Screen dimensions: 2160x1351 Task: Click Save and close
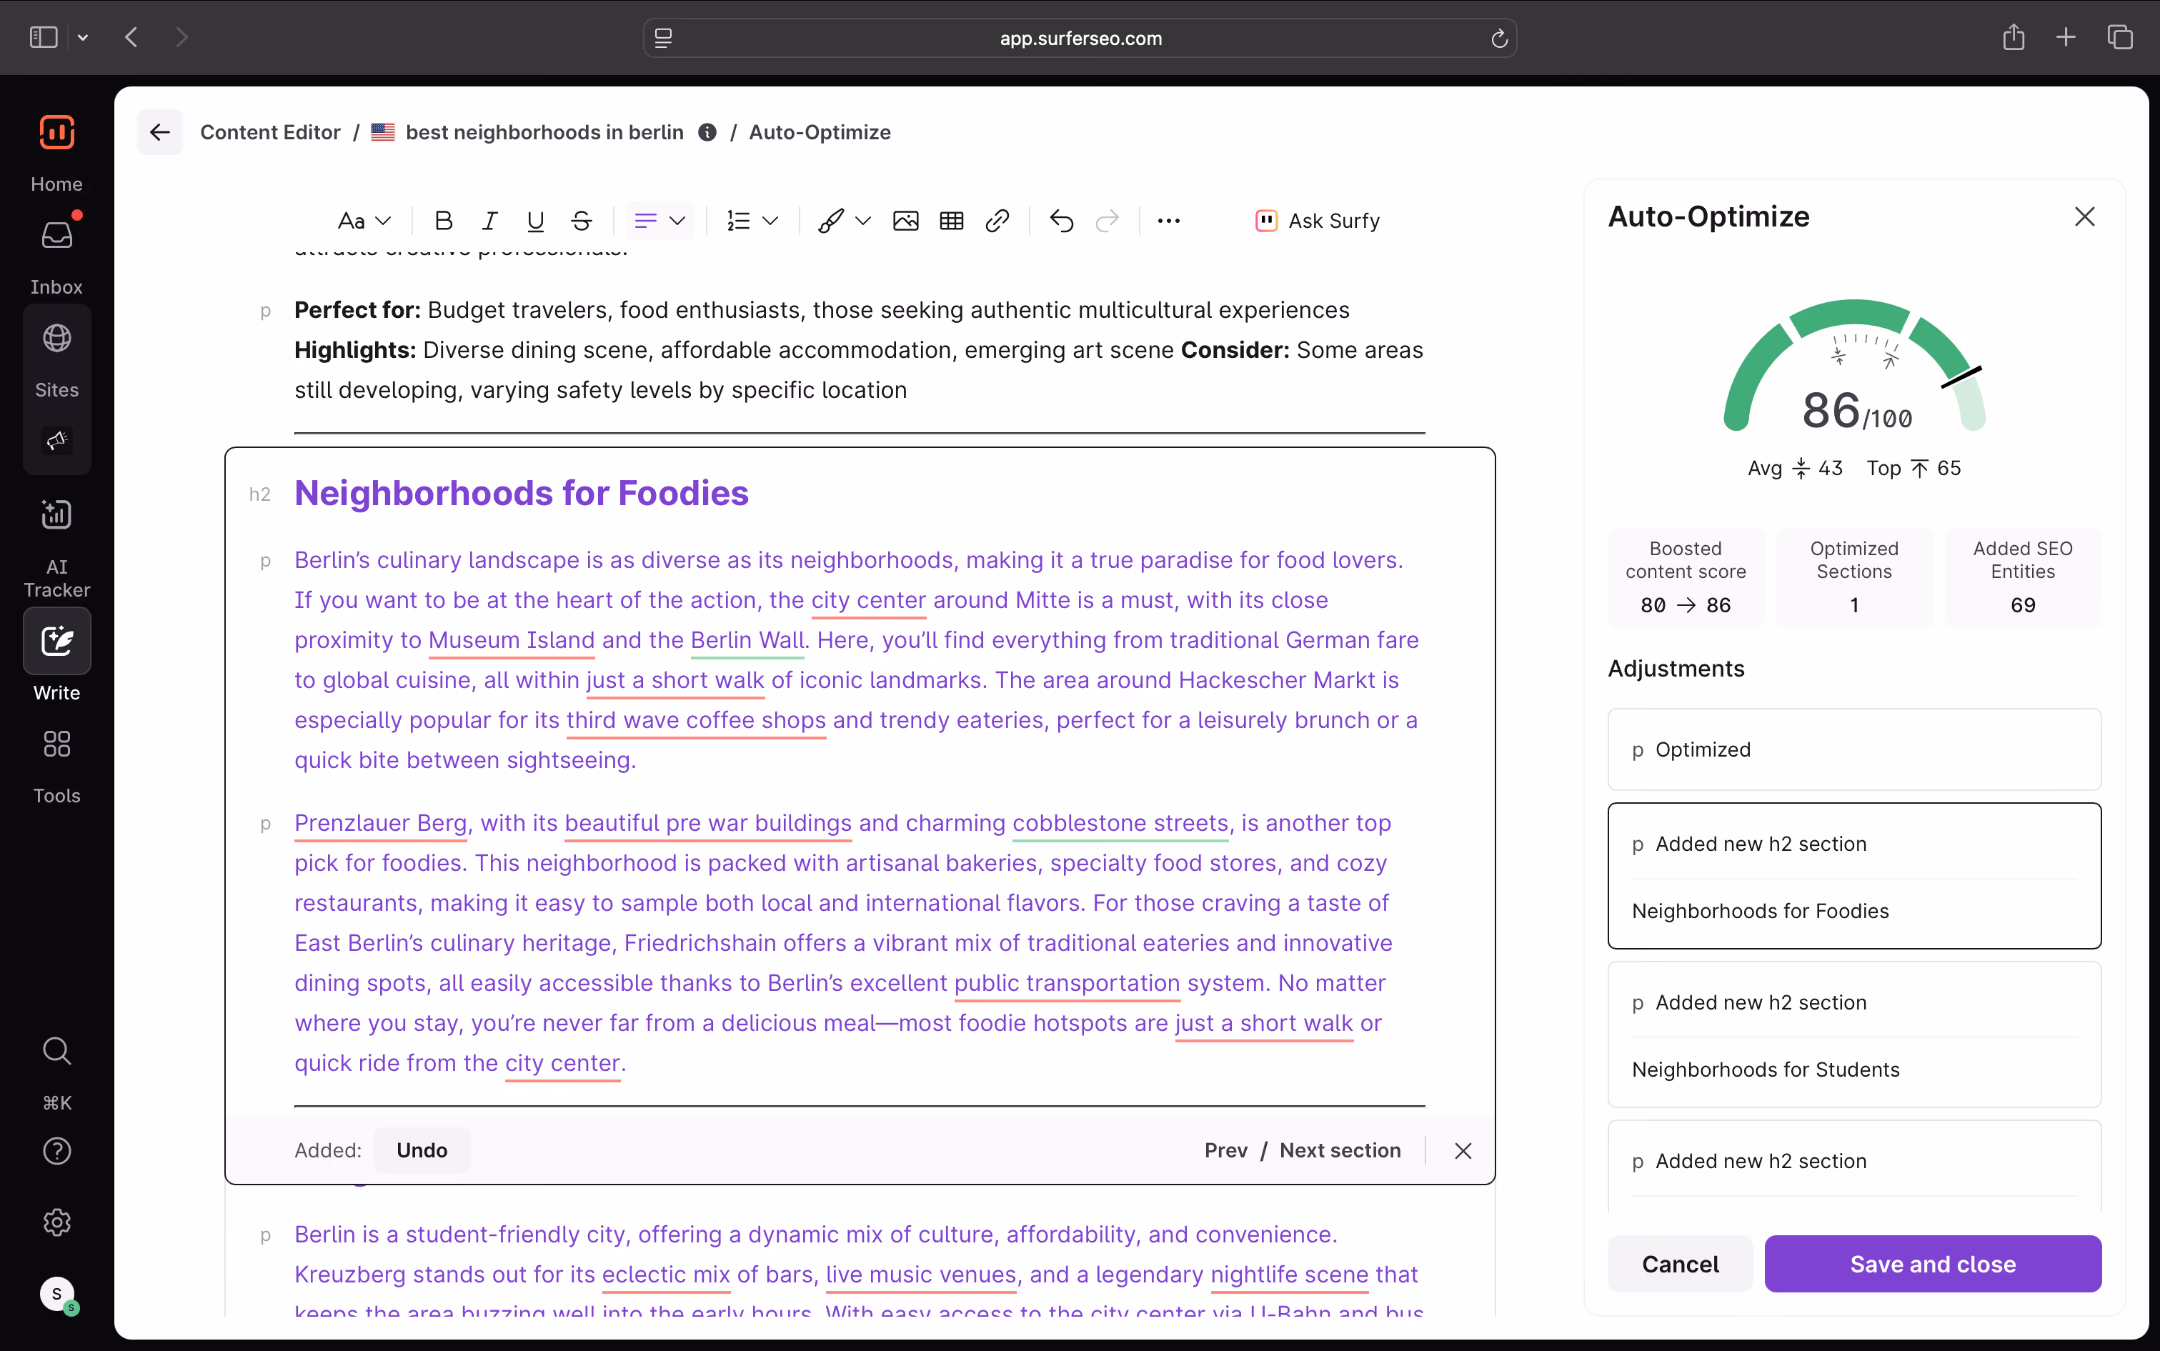1932,1263
